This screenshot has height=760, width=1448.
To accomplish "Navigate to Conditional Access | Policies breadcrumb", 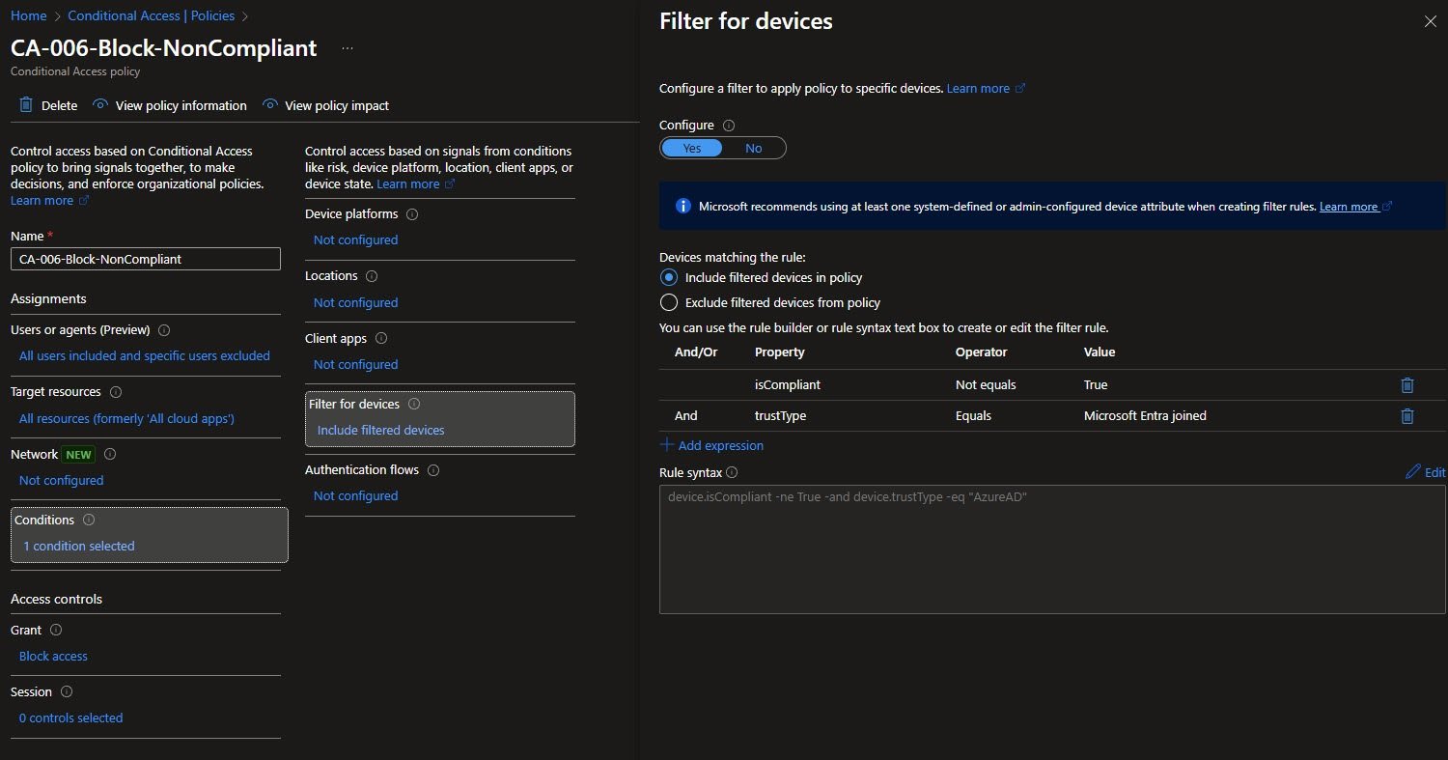I will pyautogui.click(x=152, y=16).
